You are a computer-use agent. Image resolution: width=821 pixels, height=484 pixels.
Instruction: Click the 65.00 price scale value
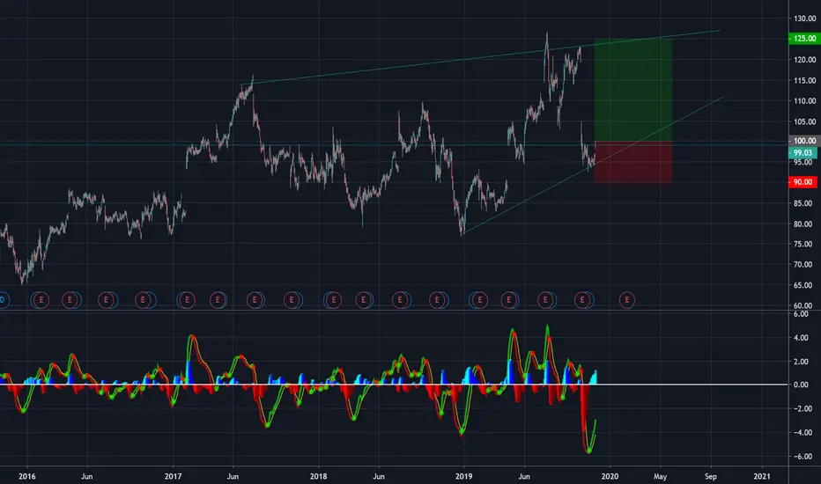pos(803,285)
